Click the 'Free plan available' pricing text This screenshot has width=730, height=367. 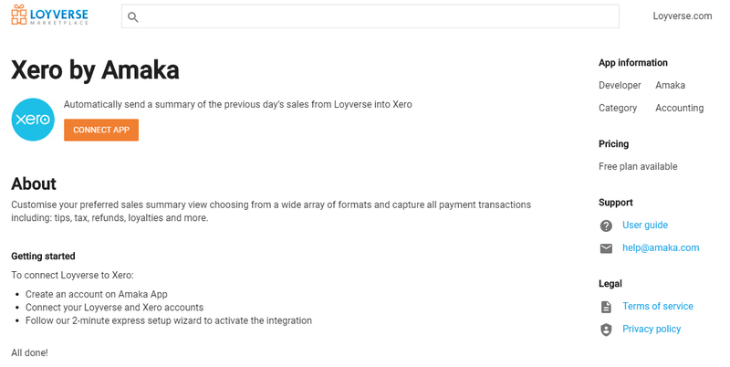click(x=638, y=167)
